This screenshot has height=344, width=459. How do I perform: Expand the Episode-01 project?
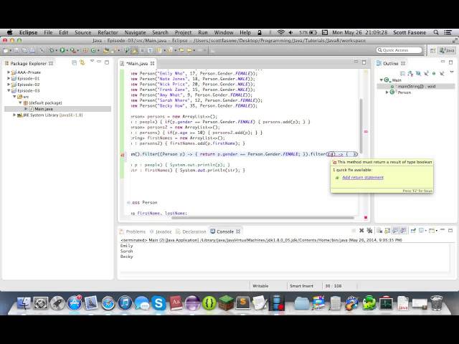9,78
